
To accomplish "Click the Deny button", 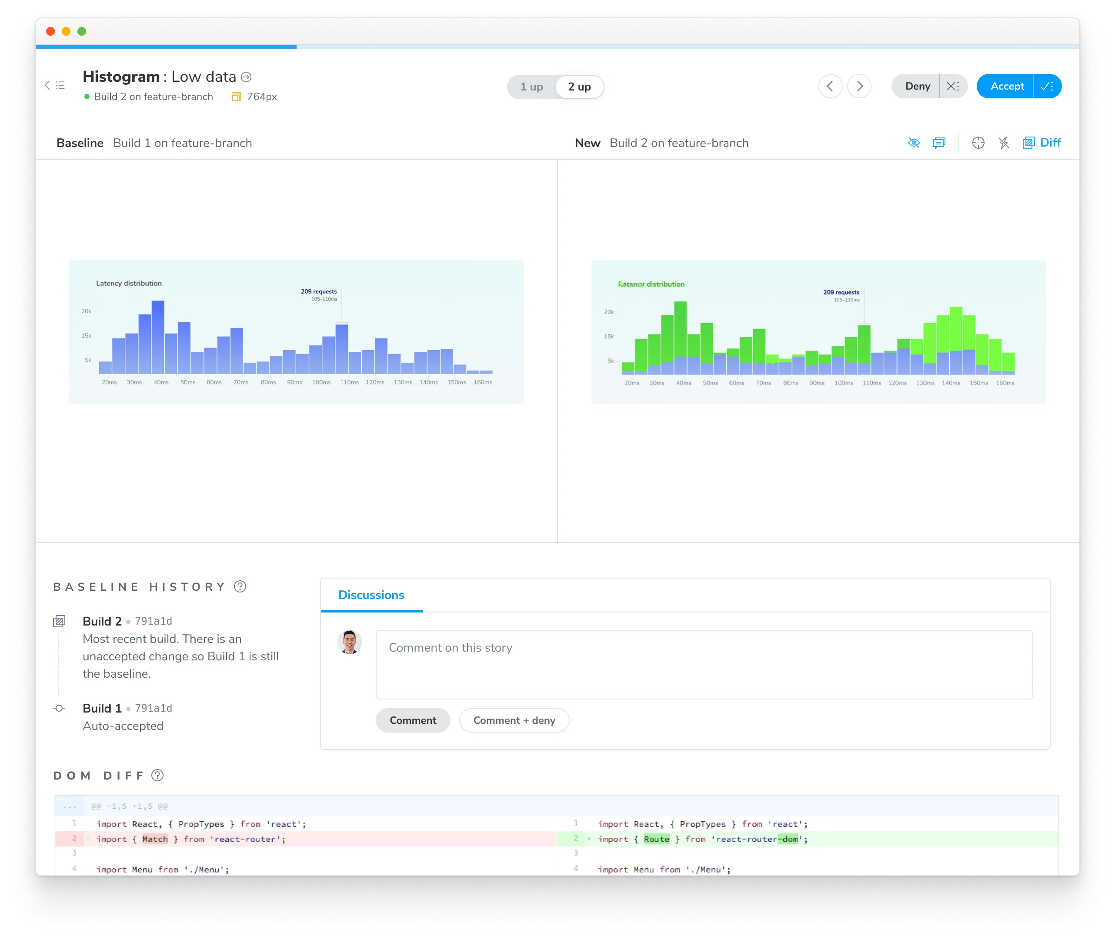I will [916, 87].
